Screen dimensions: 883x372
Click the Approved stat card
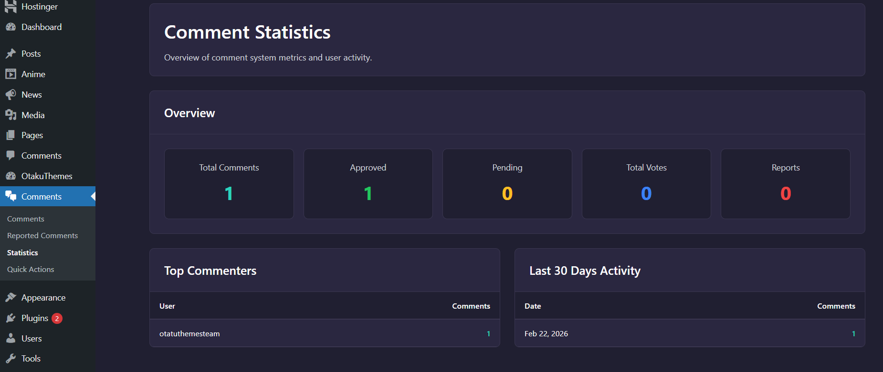coord(368,184)
